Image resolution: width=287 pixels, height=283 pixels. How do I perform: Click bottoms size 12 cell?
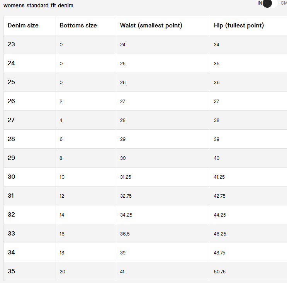pos(62,196)
